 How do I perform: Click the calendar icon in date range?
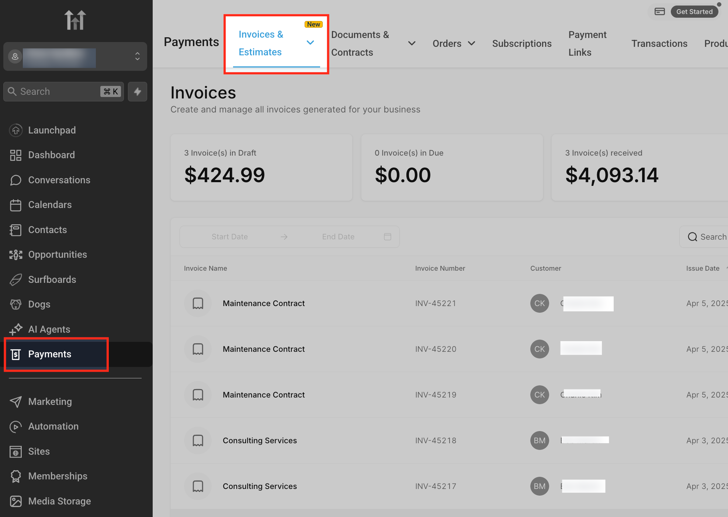pyautogui.click(x=387, y=237)
